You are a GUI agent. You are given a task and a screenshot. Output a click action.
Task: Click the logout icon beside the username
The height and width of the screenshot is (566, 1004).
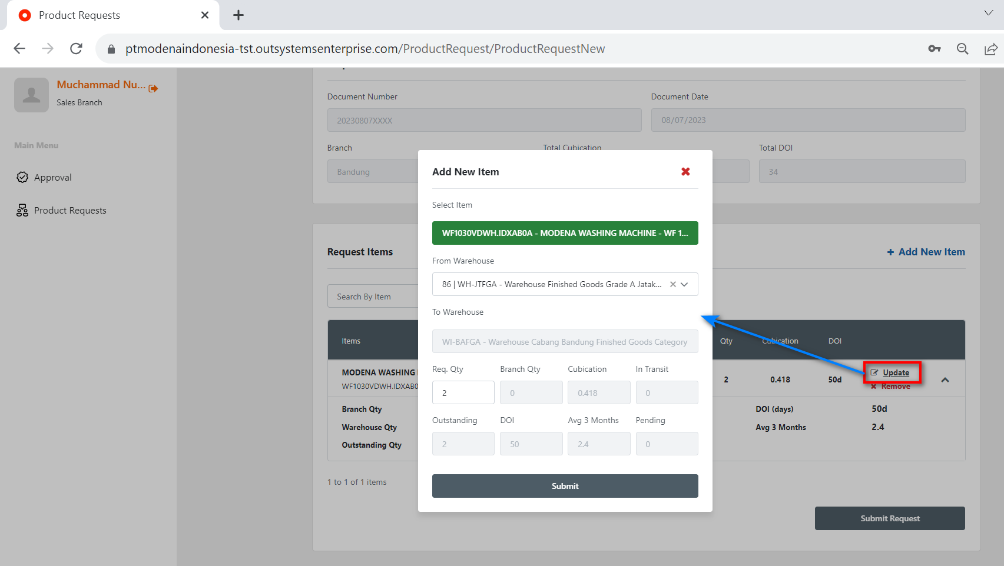pyautogui.click(x=154, y=88)
